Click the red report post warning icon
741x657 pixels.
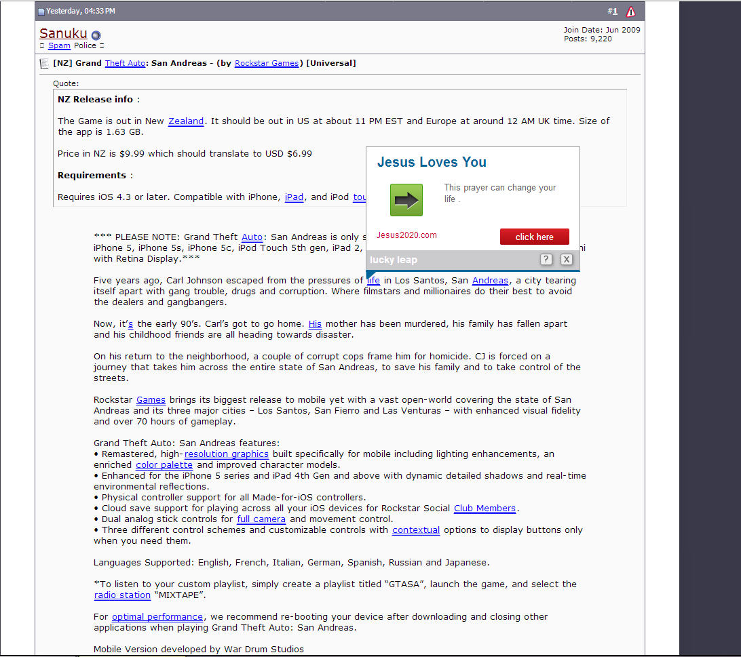630,12
